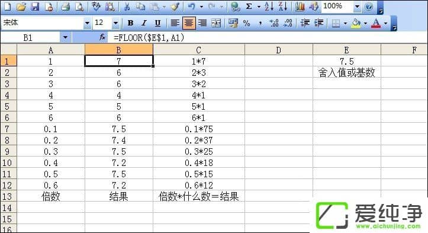Click the Permission icon next to Save

click(x=49, y=7)
